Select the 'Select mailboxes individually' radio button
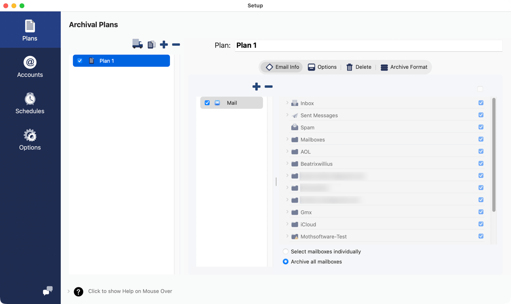The image size is (511, 304). pyautogui.click(x=286, y=251)
